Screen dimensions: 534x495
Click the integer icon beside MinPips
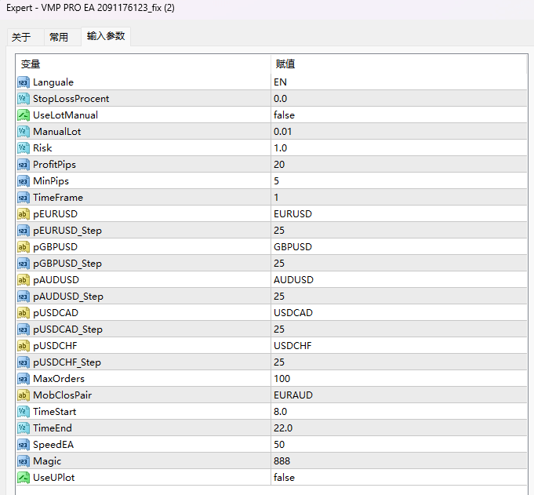pos(24,181)
